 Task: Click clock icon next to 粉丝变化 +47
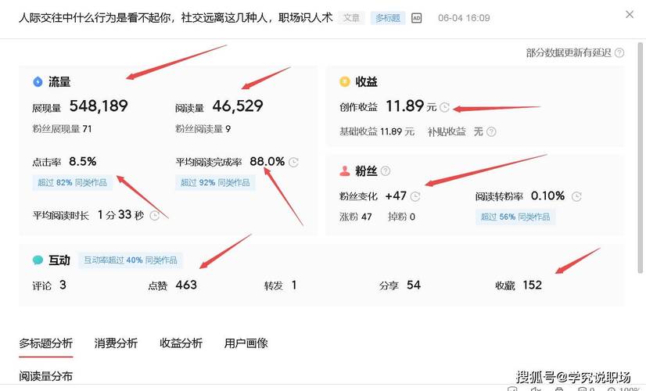click(x=415, y=196)
